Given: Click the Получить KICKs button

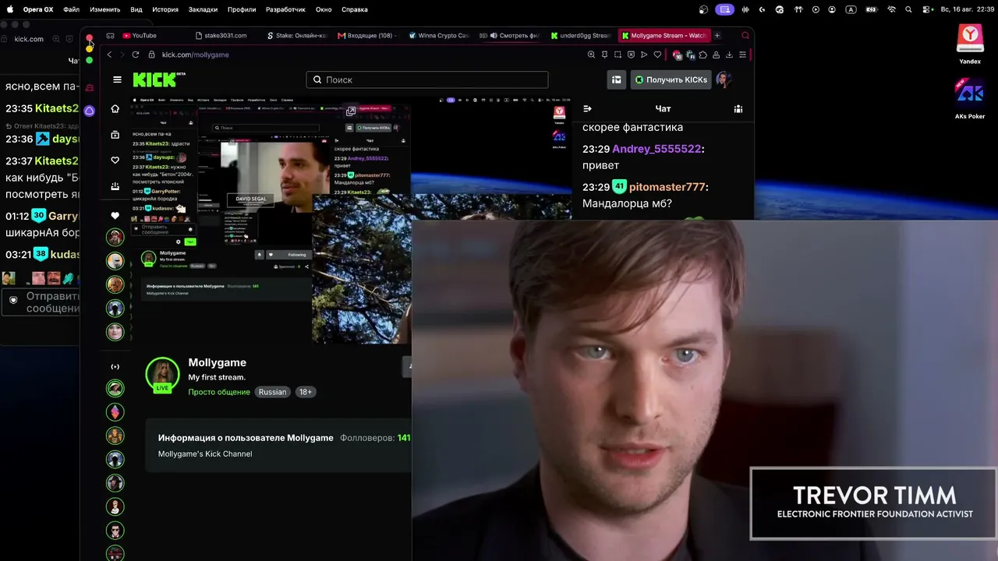Looking at the screenshot, I should point(671,79).
